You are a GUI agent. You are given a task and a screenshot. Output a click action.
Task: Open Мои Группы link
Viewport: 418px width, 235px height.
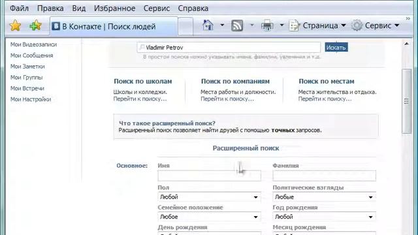point(26,77)
